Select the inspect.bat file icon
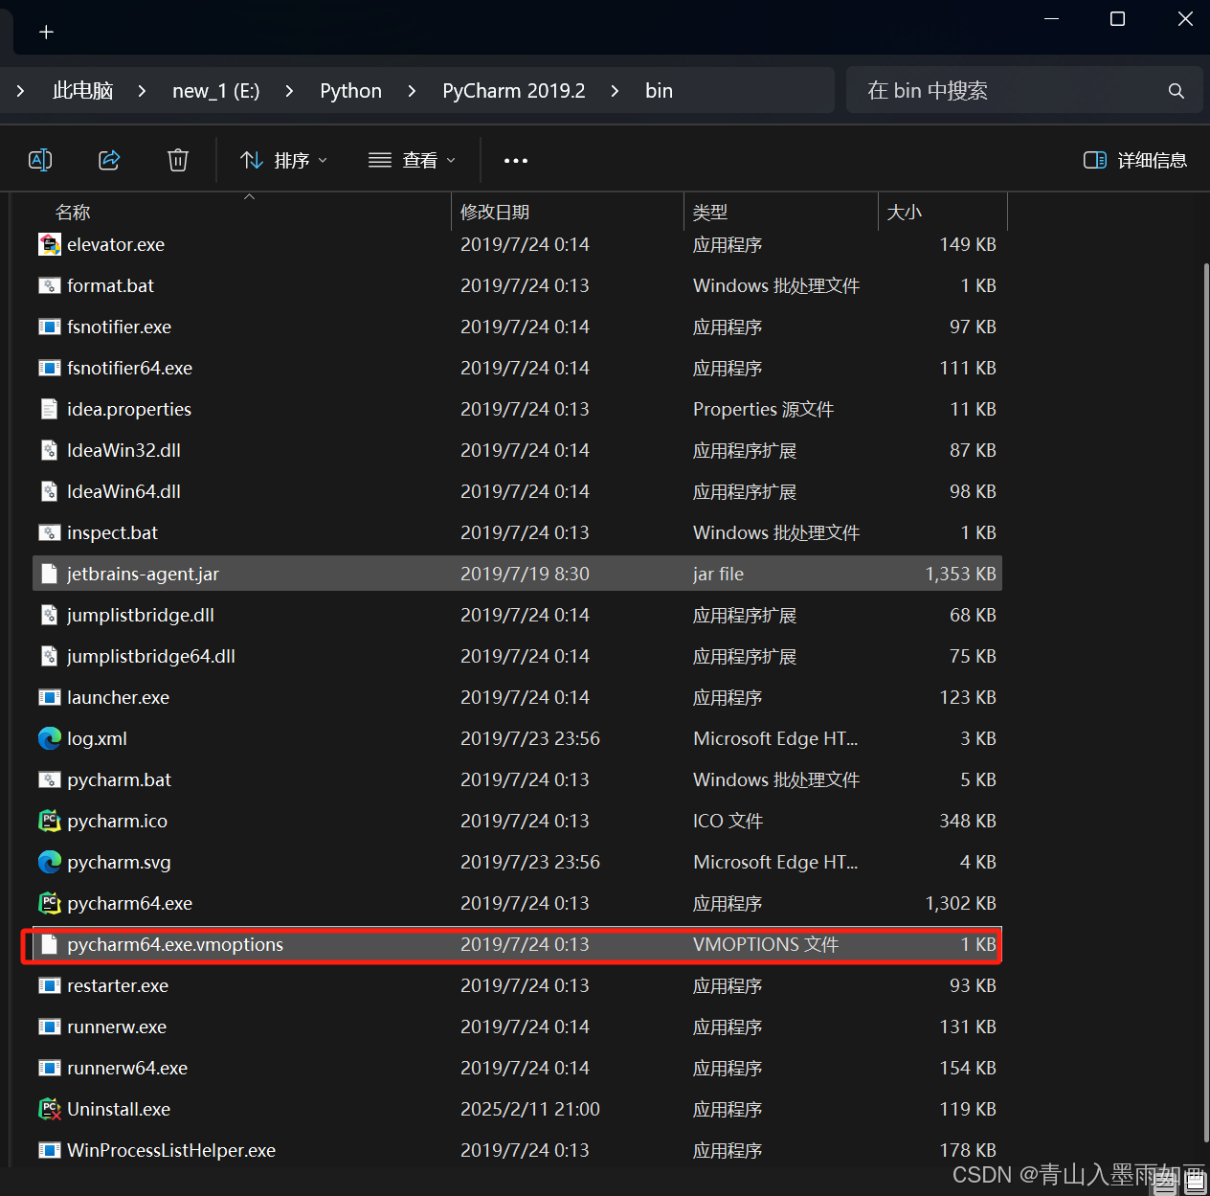The image size is (1210, 1196). pyautogui.click(x=50, y=532)
